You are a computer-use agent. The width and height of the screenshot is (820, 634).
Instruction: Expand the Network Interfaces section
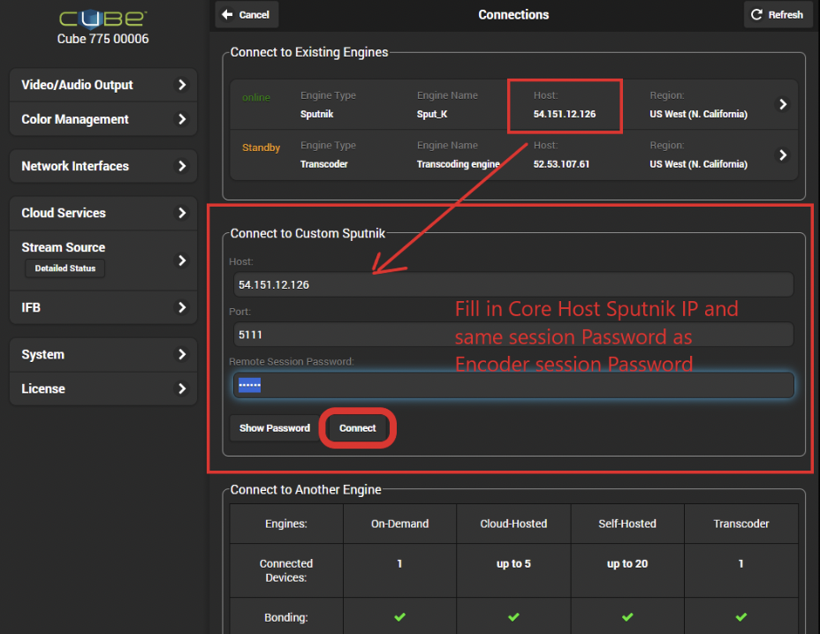102,165
